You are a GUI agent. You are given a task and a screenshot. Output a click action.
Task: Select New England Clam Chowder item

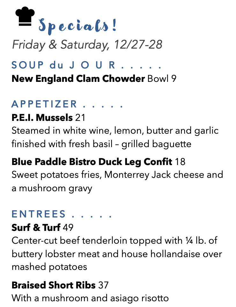(x=78, y=79)
